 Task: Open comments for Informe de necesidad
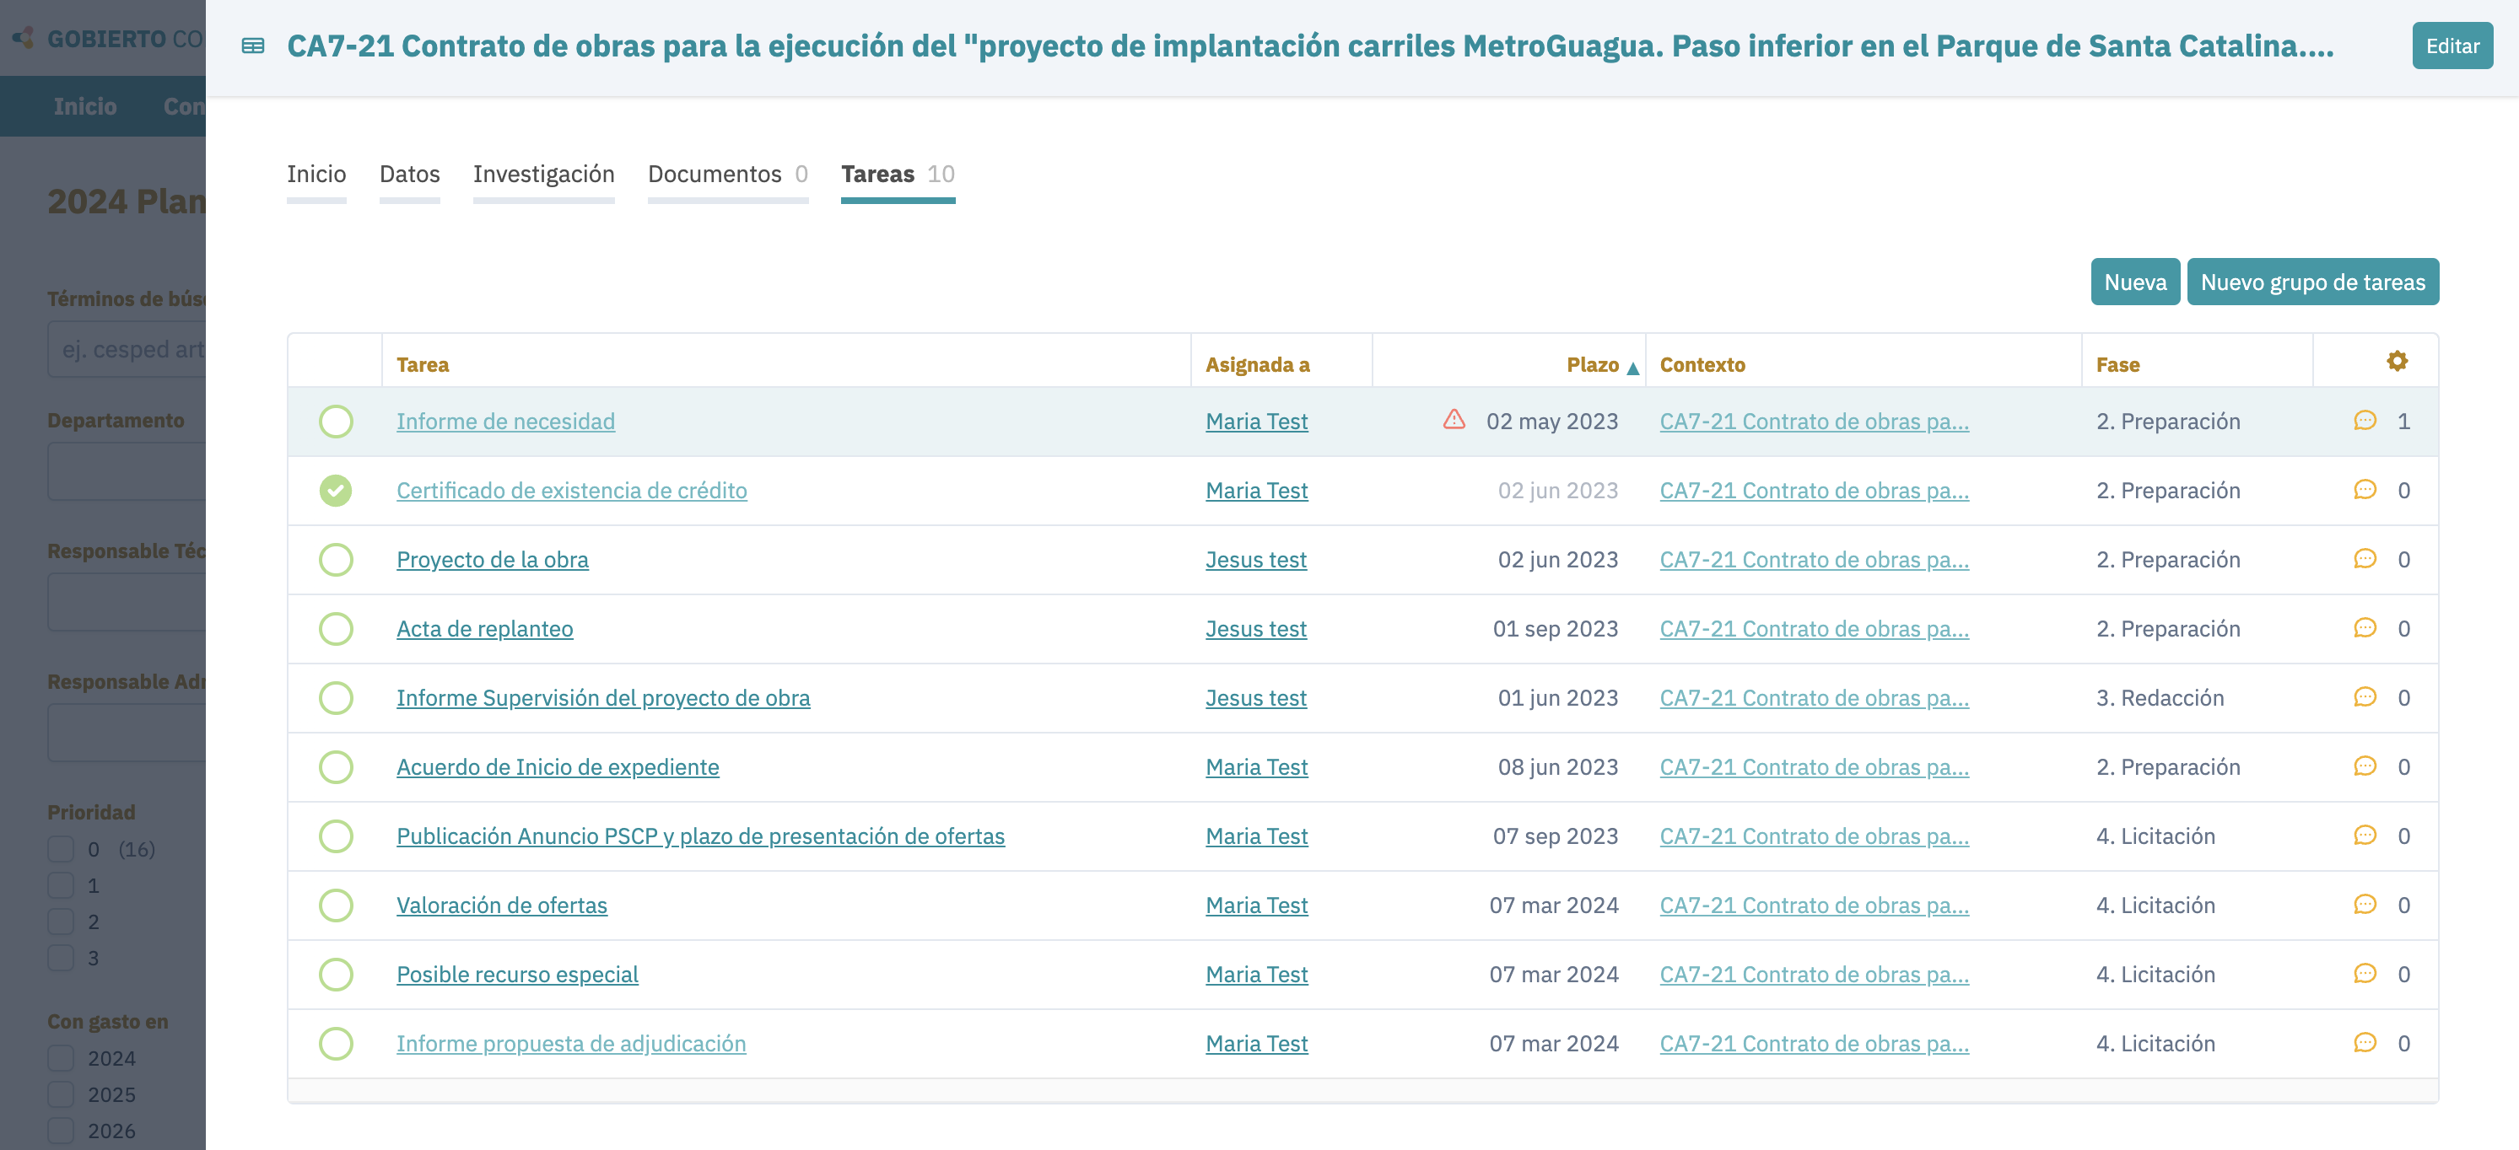click(x=2365, y=421)
